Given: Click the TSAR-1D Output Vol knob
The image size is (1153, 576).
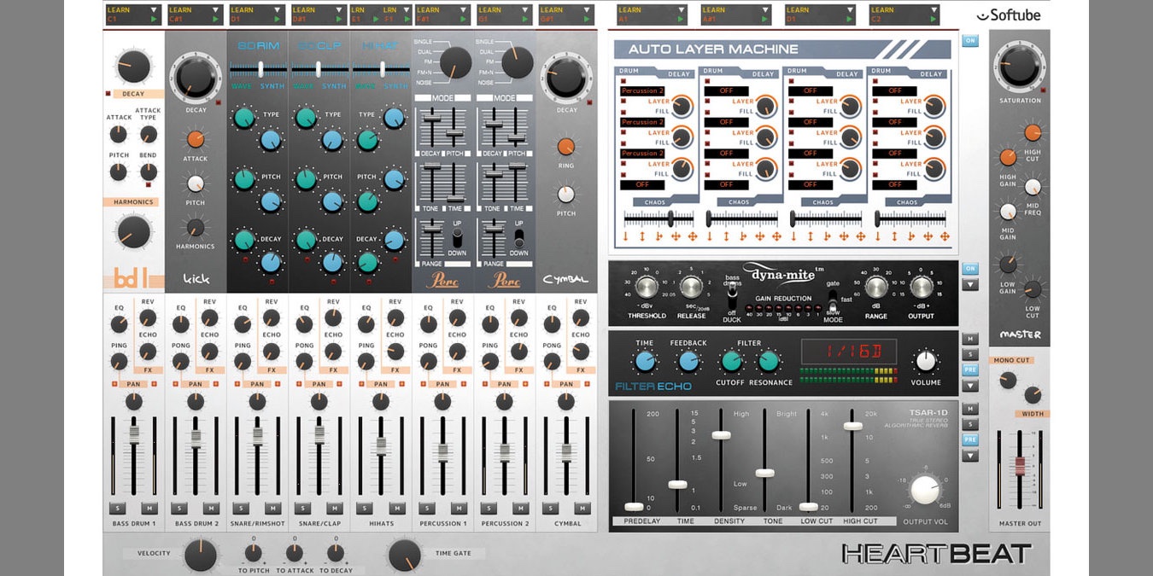Looking at the screenshot, I should 925,490.
